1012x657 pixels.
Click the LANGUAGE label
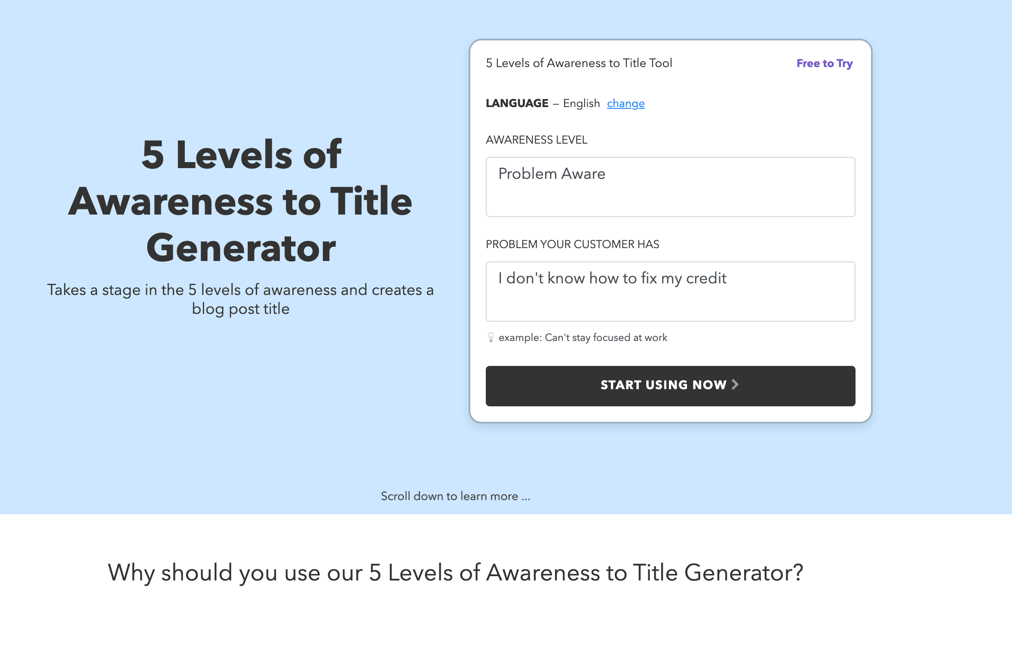tap(517, 104)
